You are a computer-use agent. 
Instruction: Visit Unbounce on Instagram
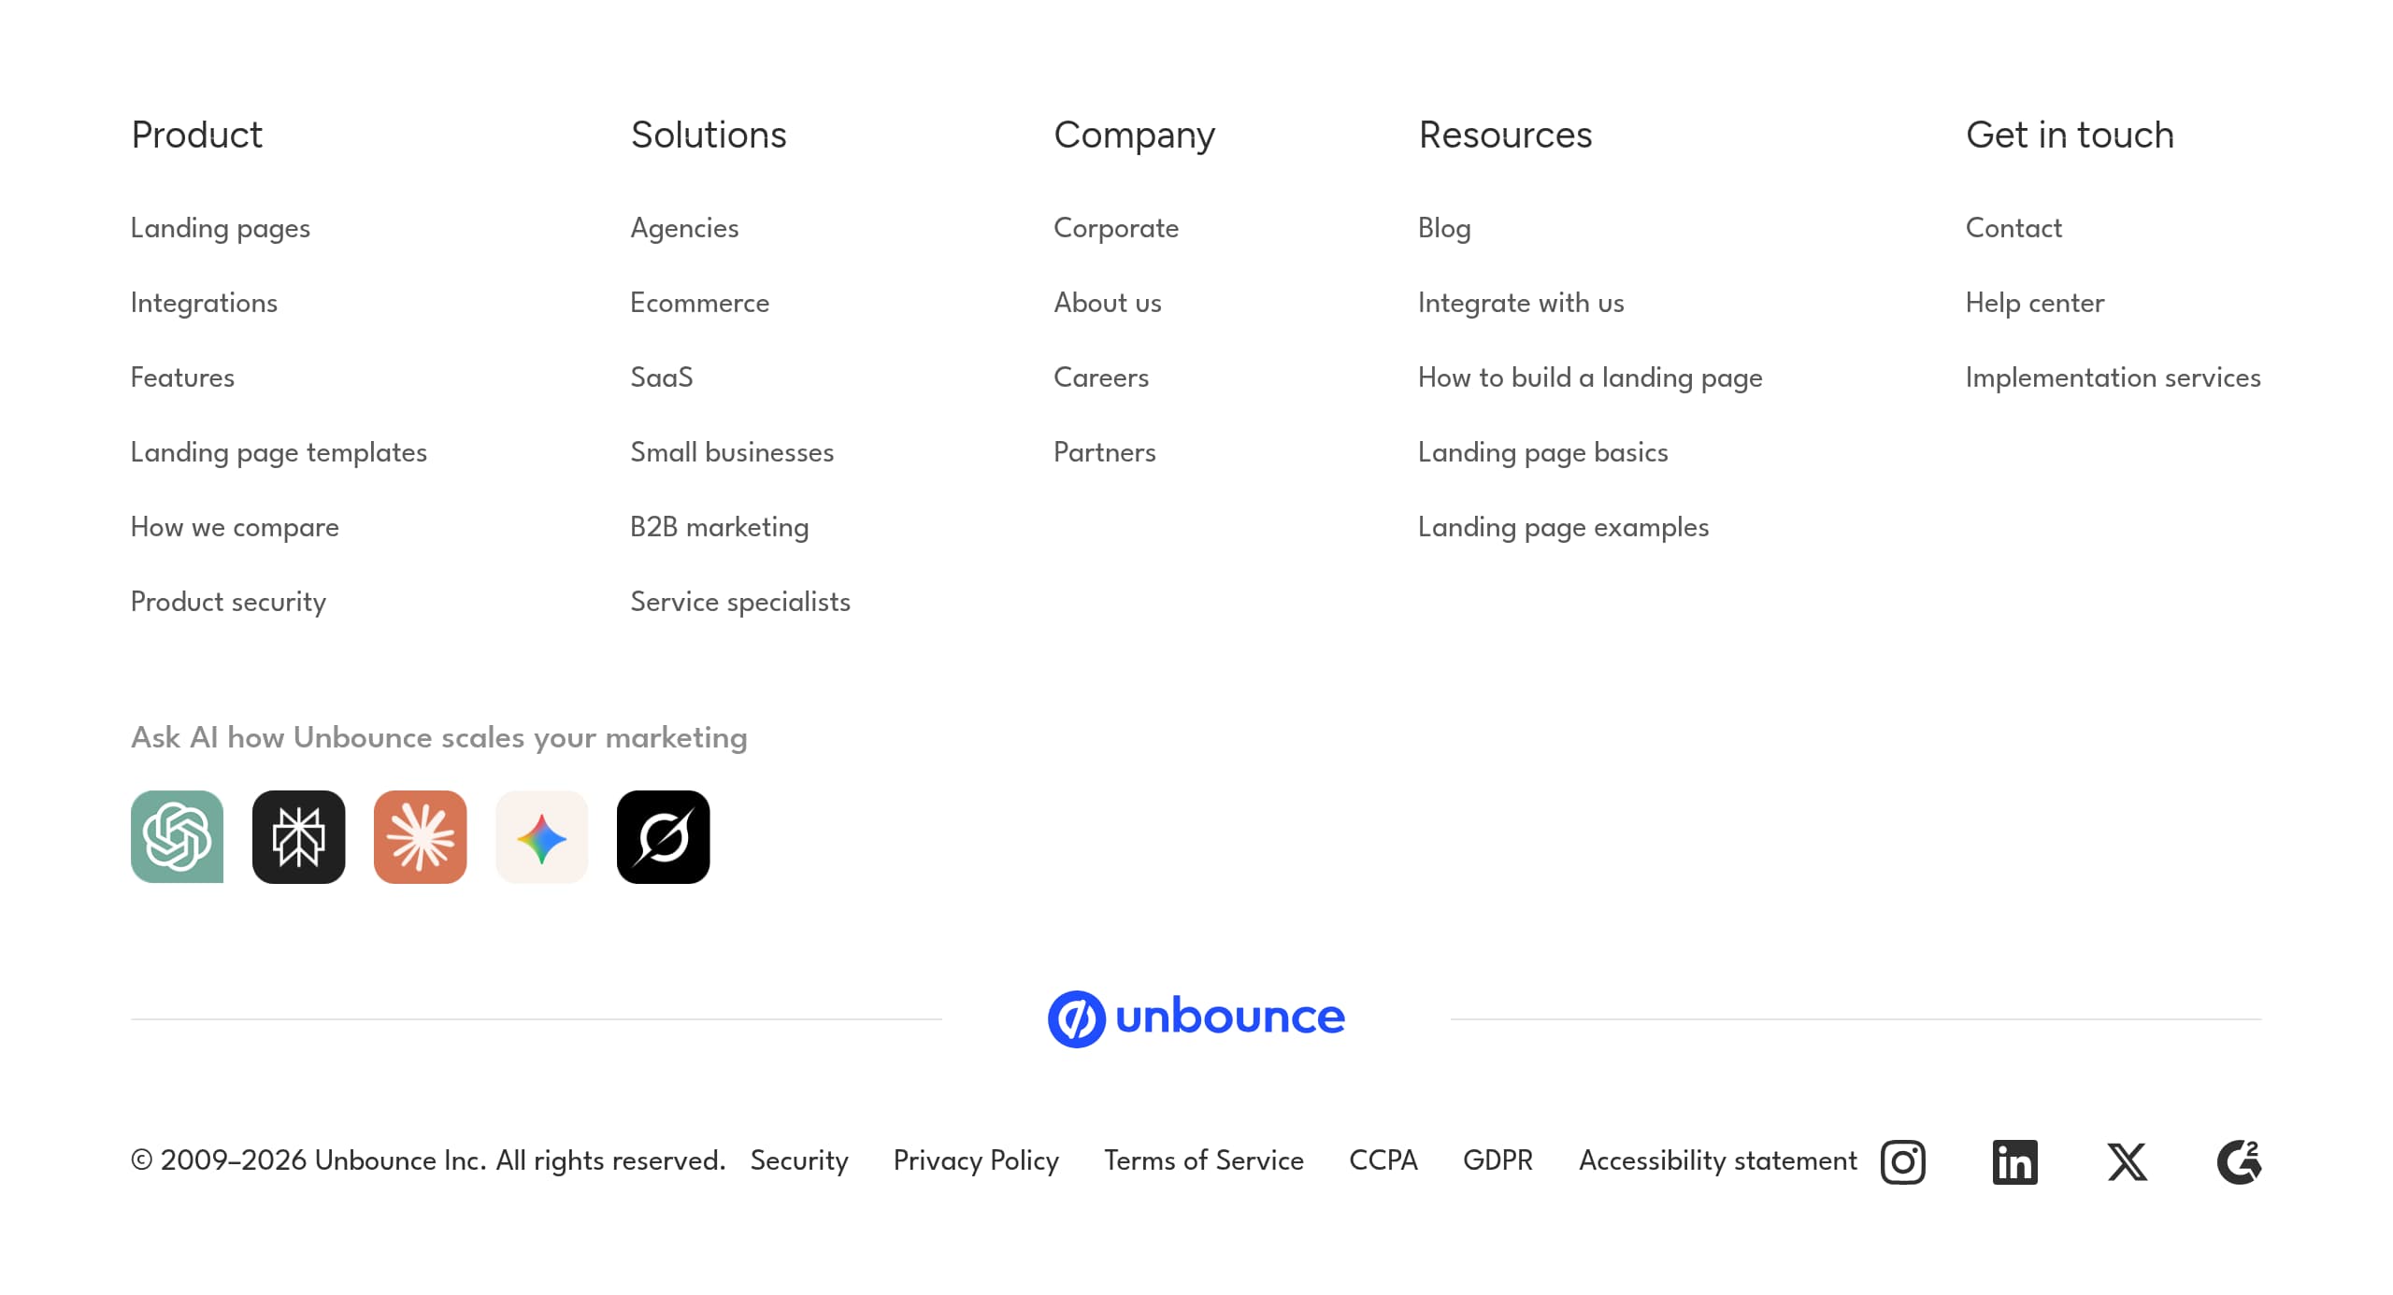[x=1902, y=1161]
